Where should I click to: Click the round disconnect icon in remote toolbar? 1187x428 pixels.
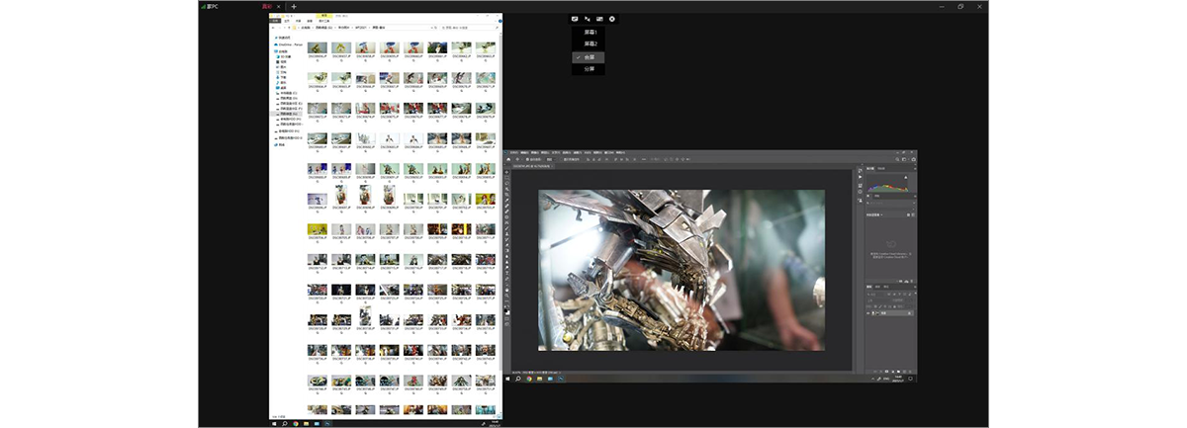(x=612, y=19)
